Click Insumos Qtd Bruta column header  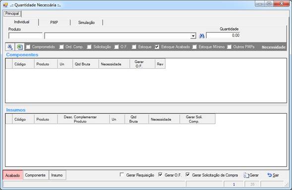coord(136,119)
